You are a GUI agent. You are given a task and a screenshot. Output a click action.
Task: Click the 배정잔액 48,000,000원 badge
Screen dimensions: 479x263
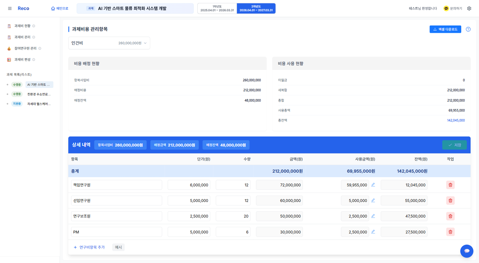[226, 145]
